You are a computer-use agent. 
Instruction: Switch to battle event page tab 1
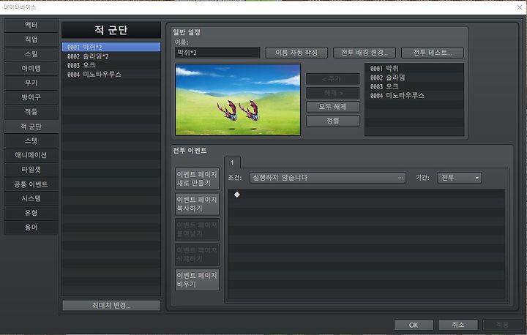232,162
